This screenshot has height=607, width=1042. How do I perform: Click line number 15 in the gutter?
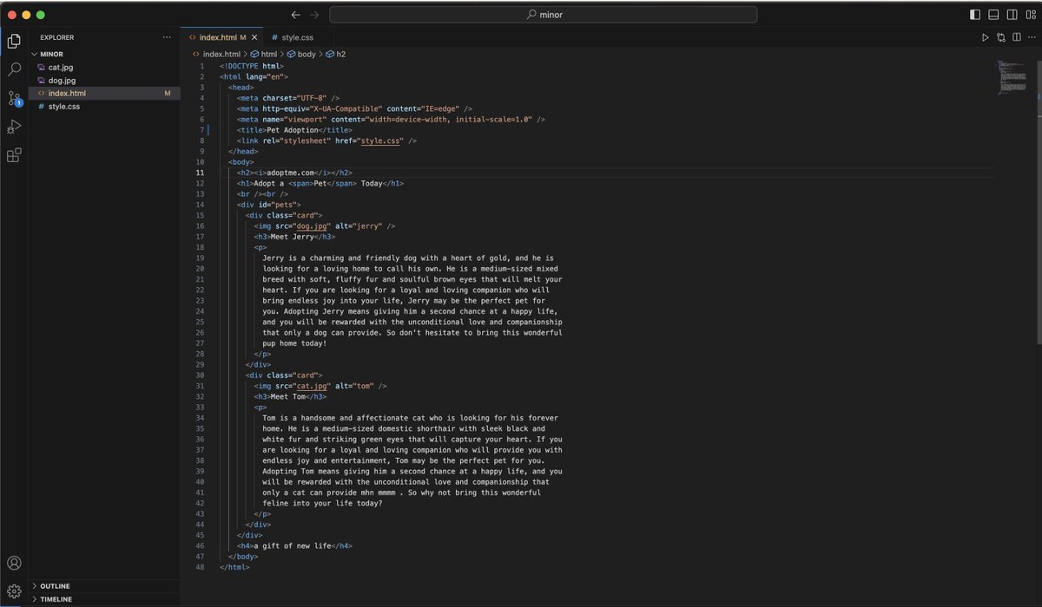(x=200, y=215)
